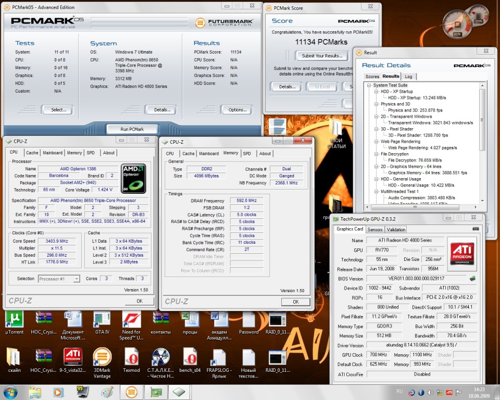Open the Windows Start menu
Screen dimensions: 500x400
click(10, 392)
